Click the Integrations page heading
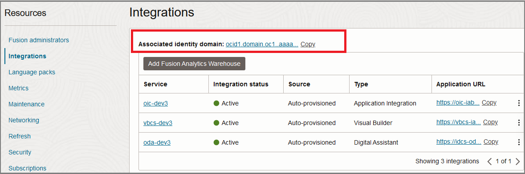525x174 pixels. (162, 12)
